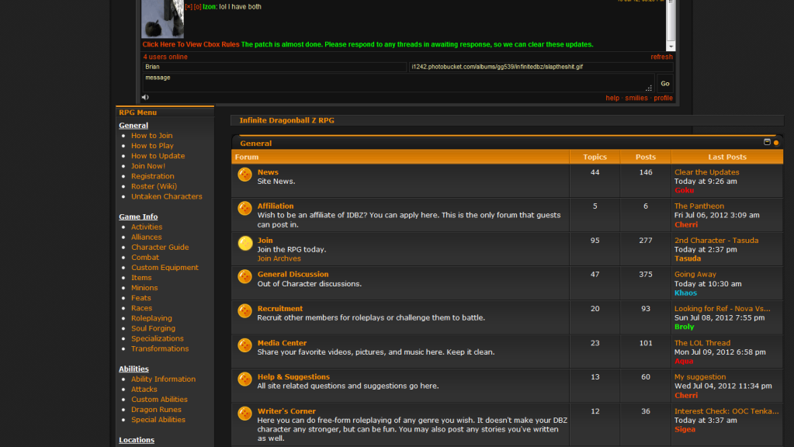Click the chat message text box
The height and width of the screenshot is (447, 794).
[x=398, y=83]
